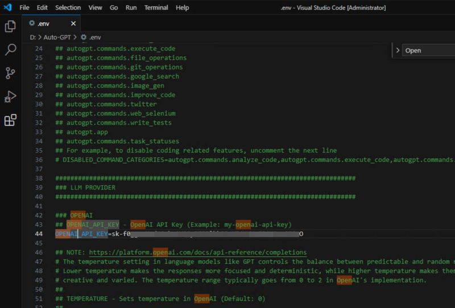Viewport: 455px width, 308px height.
Task: Click the OPENAI_API_KEY variable on line 44
Action: 81,234
